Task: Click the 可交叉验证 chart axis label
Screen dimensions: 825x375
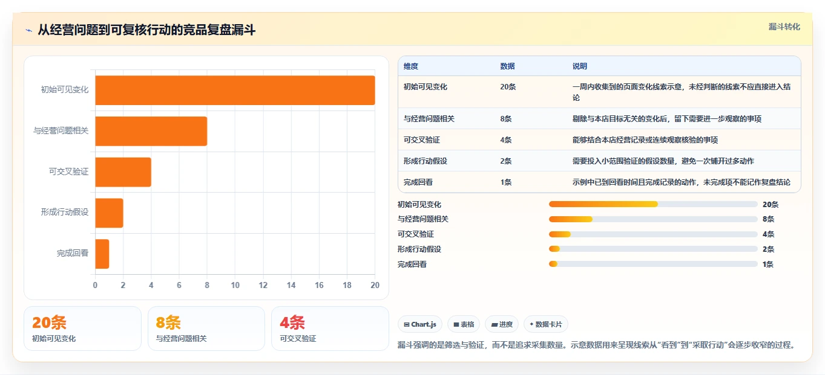Action: click(x=69, y=172)
